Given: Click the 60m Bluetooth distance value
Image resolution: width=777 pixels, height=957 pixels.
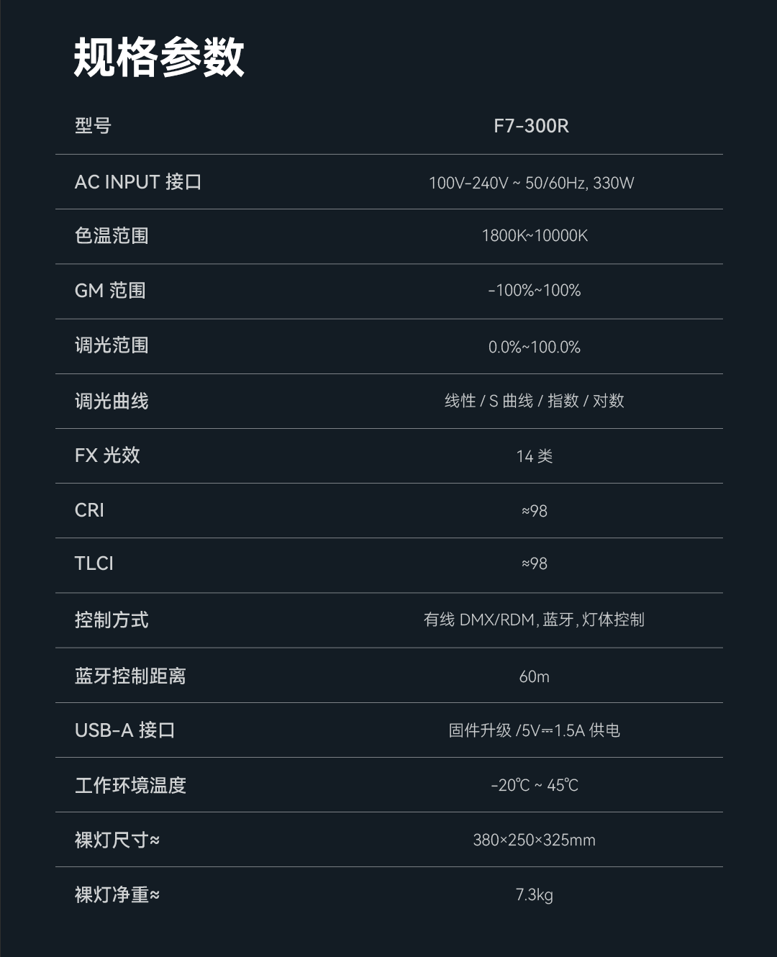Looking at the screenshot, I should [535, 676].
